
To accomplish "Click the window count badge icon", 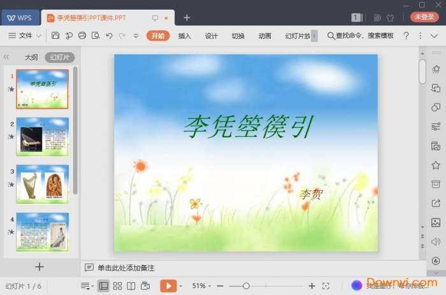I will tap(356, 18).
